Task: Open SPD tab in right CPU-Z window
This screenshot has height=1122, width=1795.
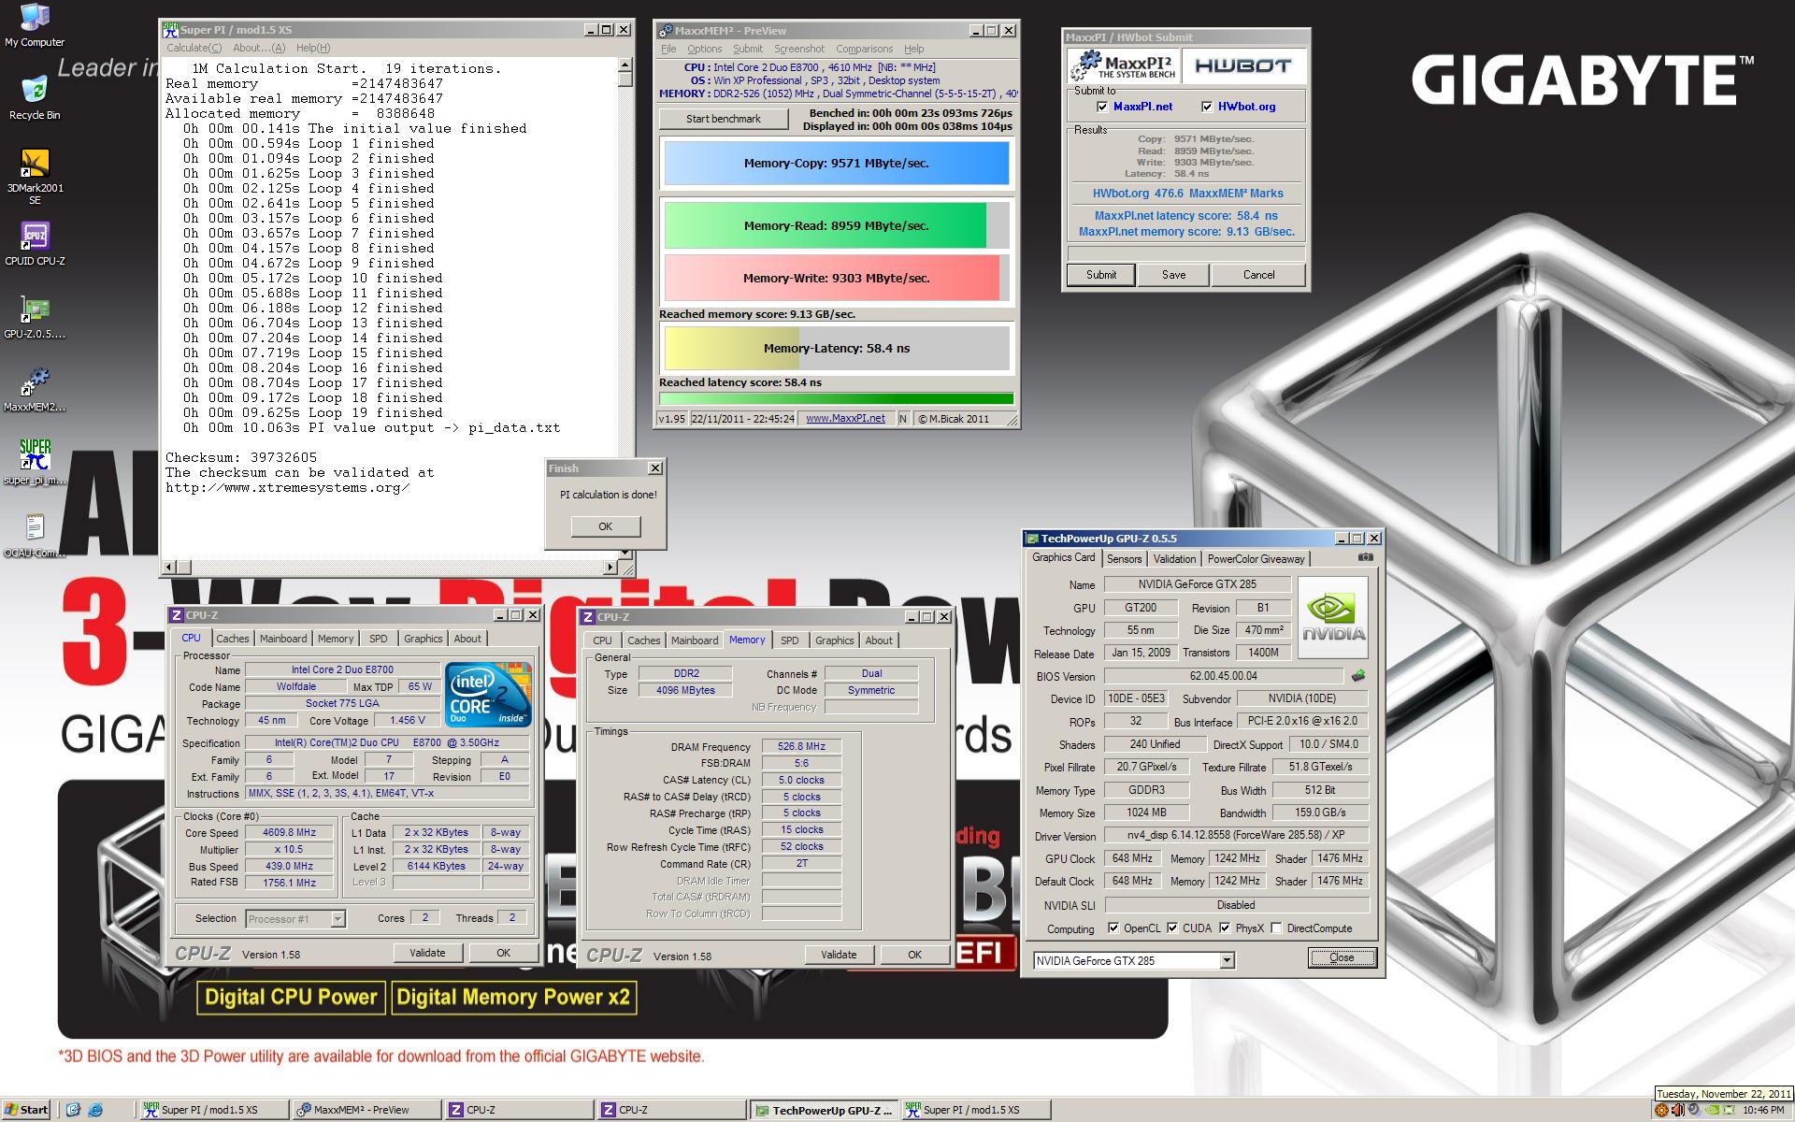Action: tap(790, 640)
